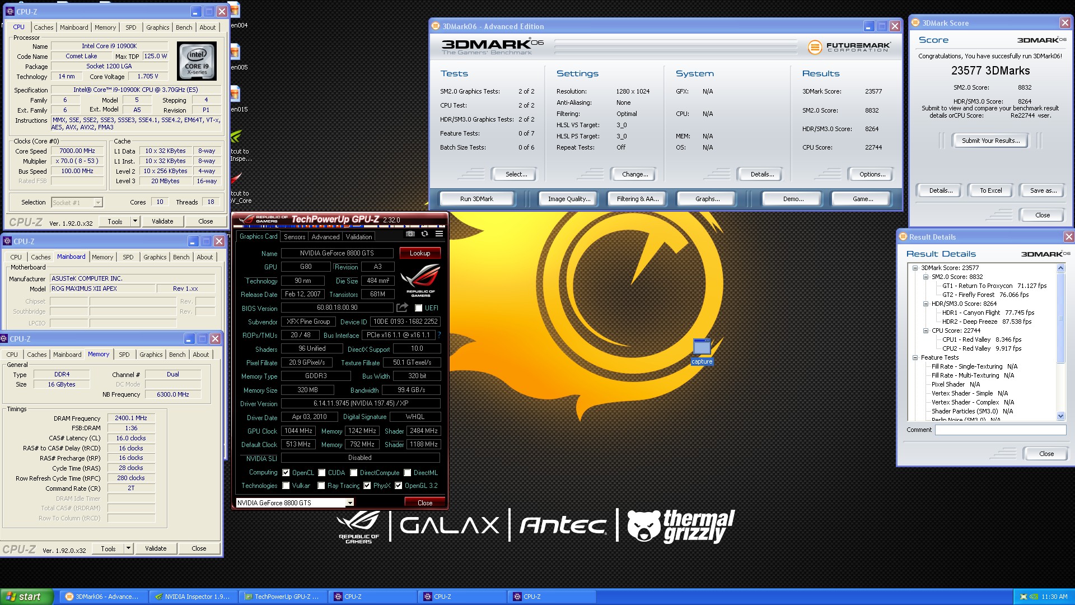Switch to the Advanced tab in GPU-Z
Viewport: 1075px width, 605px height.
[325, 237]
